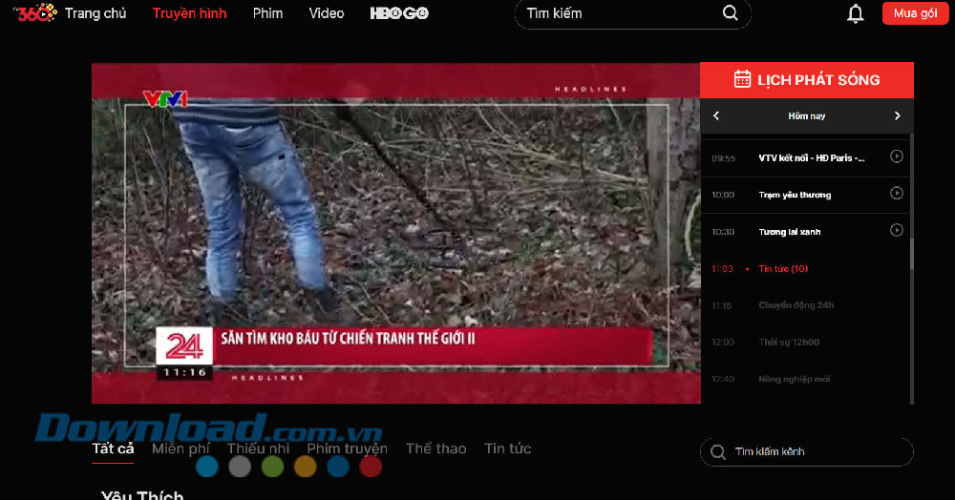Open the Hôm nay date selector
Image resolution: width=955 pixels, height=500 pixels.
[806, 115]
